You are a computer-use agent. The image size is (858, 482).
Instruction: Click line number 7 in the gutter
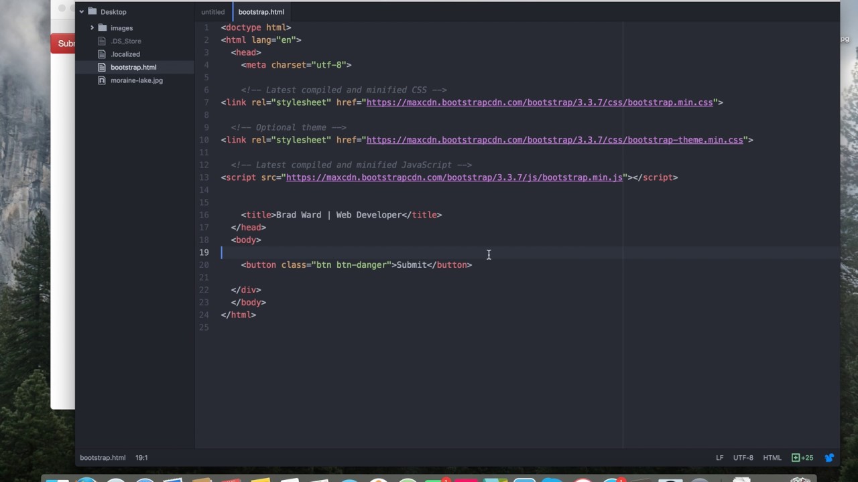tap(206, 102)
